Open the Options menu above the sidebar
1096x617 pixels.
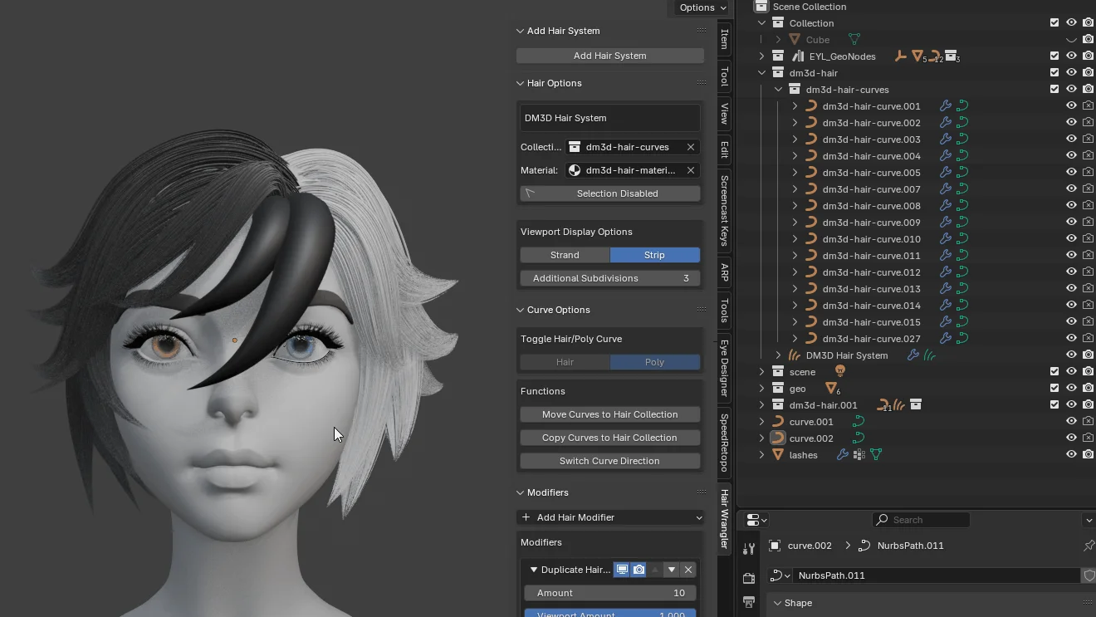tap(698, 7)
